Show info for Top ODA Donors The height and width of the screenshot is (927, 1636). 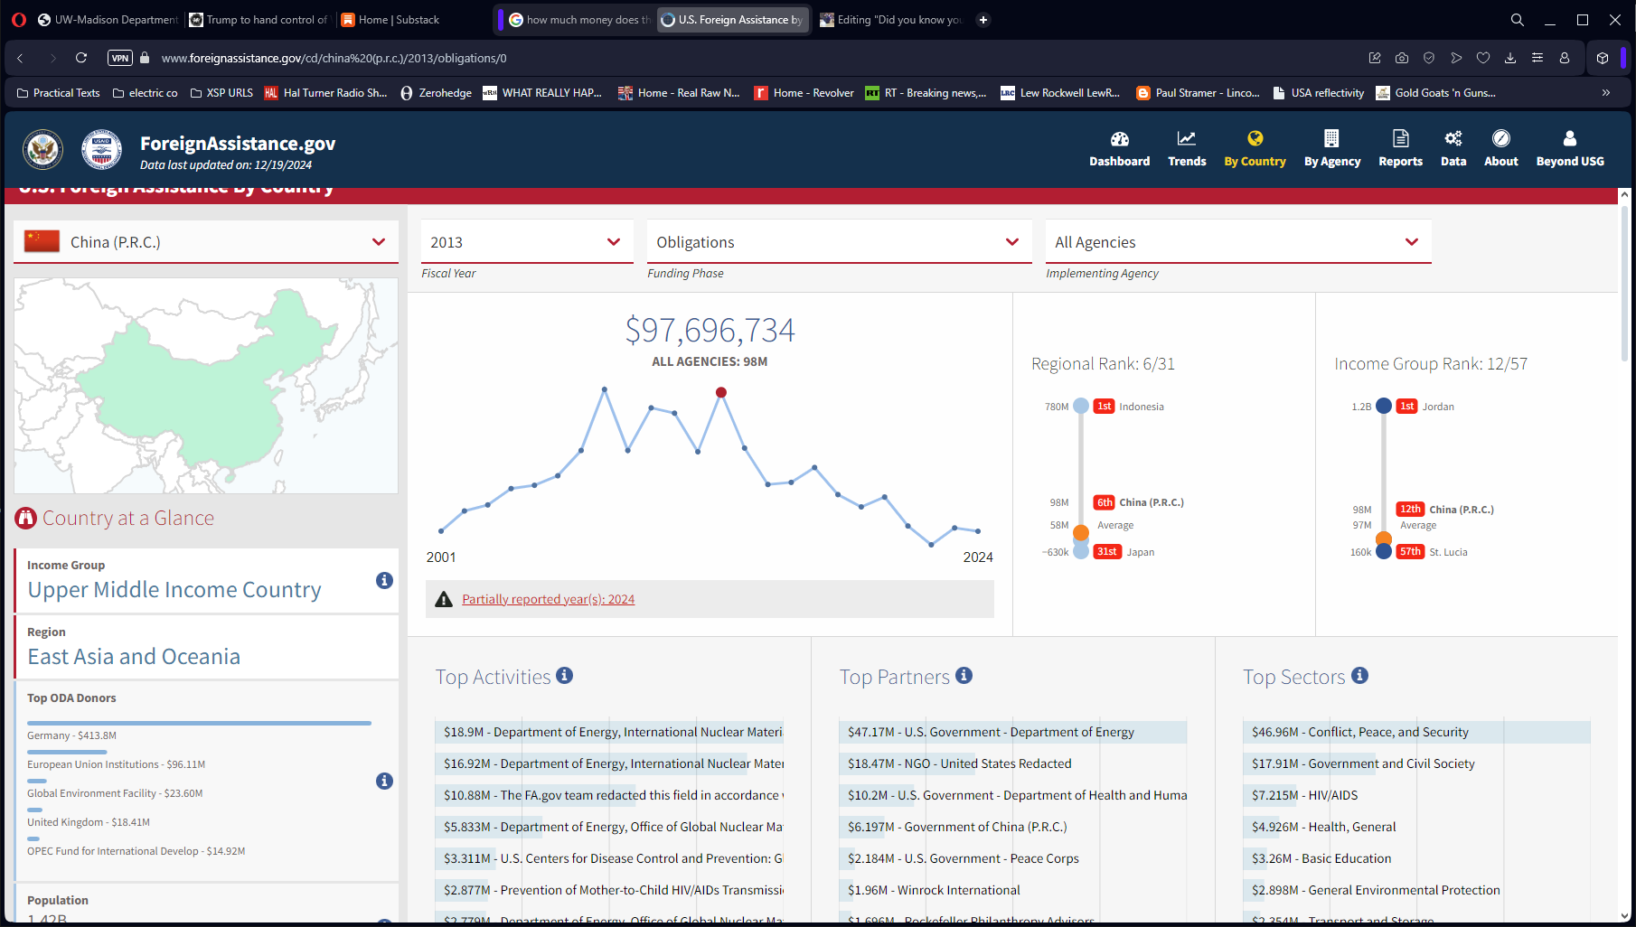point(384,781)
